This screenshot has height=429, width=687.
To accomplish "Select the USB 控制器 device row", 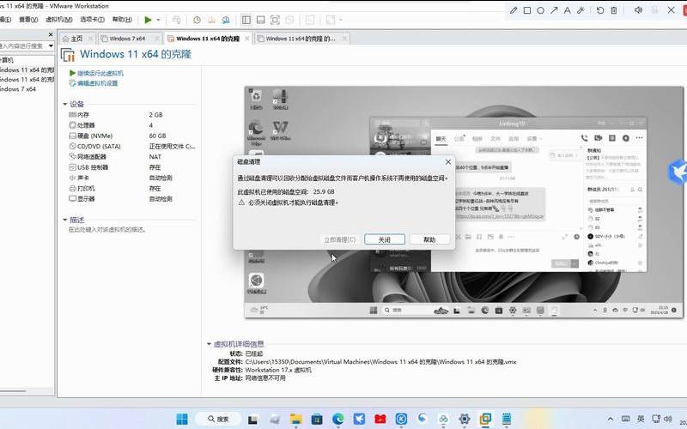I will (131, 167).
